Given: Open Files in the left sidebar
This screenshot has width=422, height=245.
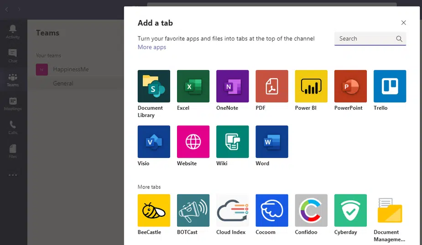Looking at the screenshot, I should pyautogui.click(x=13, y=152).
